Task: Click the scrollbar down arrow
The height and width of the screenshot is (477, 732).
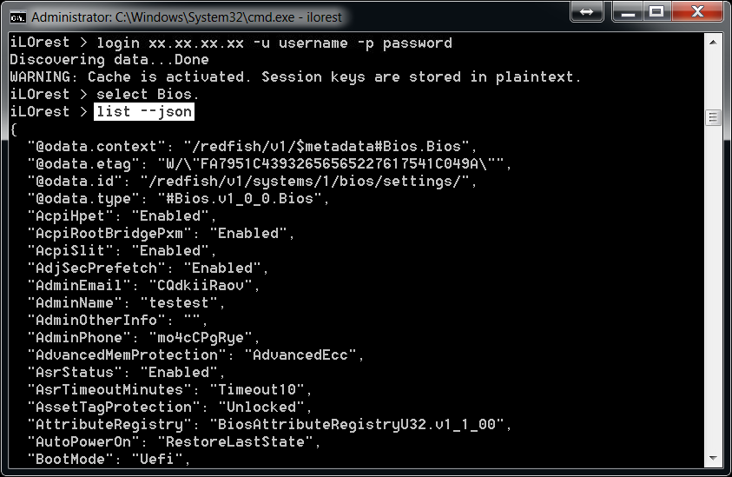Action: [714, 458]
